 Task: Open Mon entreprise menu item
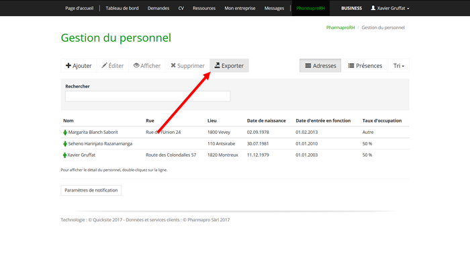click(x=240, y=8)
